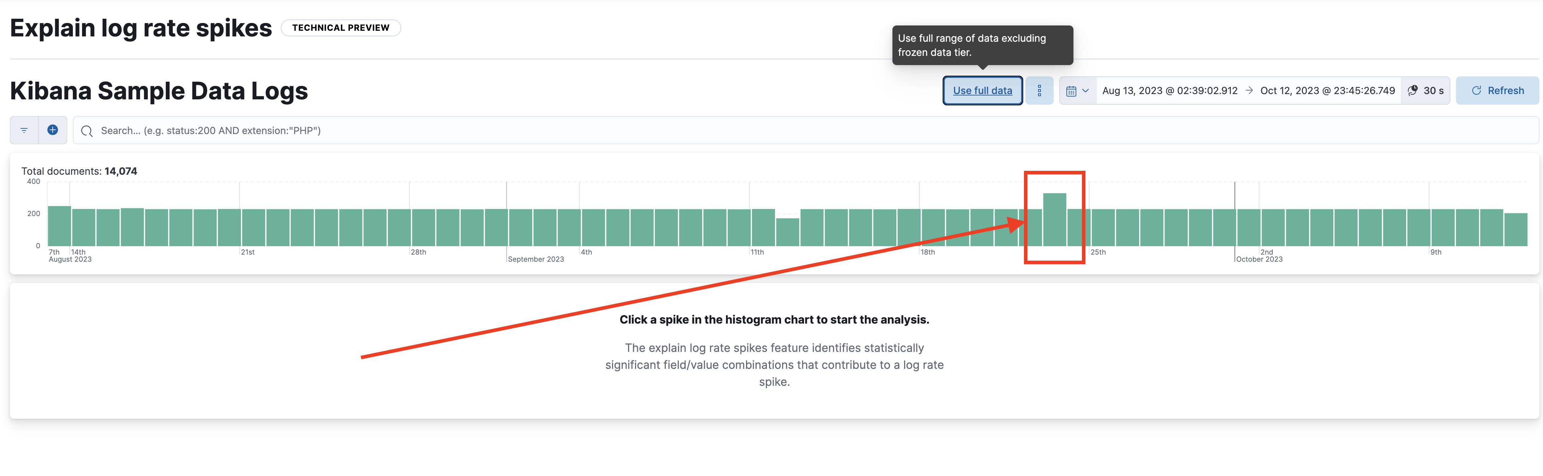The height and width of the screenshot is (476, 1543).
Task: Open the calendar quick date menu
Action: point(1078,91)
